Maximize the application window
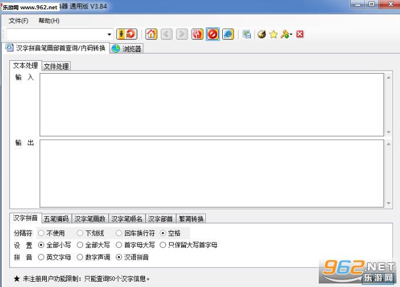This screenshot has width=400, height=287. 372,4
